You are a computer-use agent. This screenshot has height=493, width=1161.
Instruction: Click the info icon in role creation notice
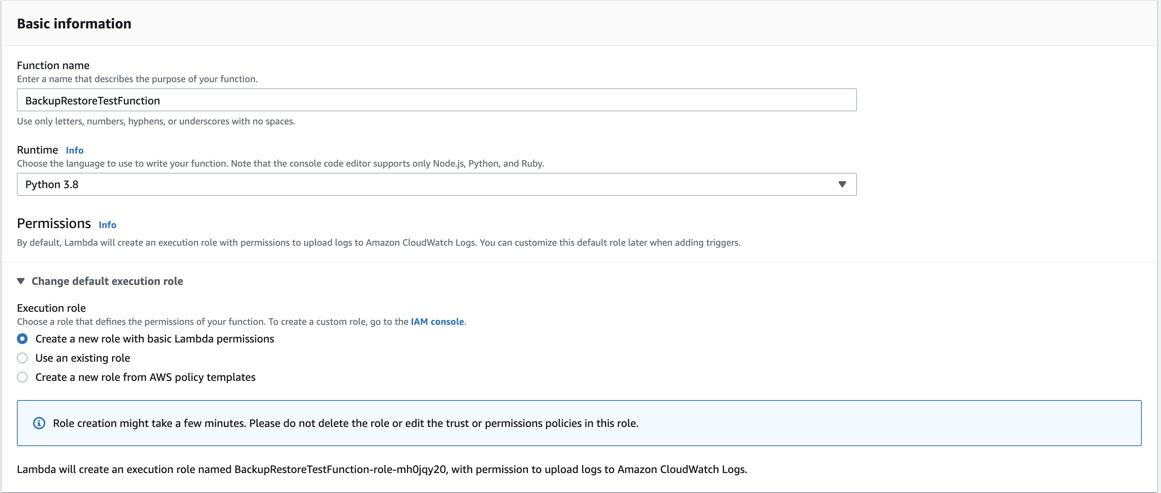pos(39,423)
